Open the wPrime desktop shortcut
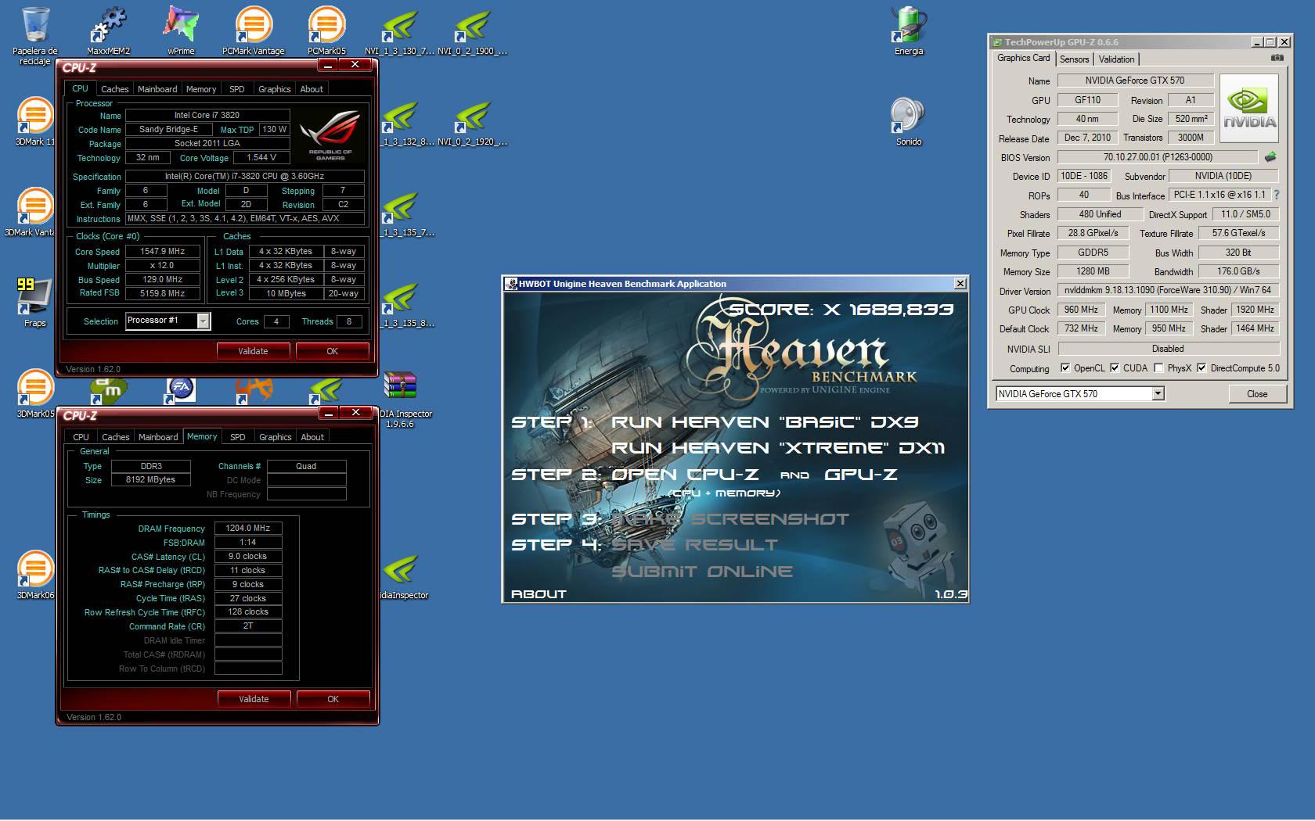 click(x=181, y=31)
